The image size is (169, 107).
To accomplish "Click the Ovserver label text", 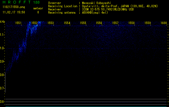I will [55, 3].
